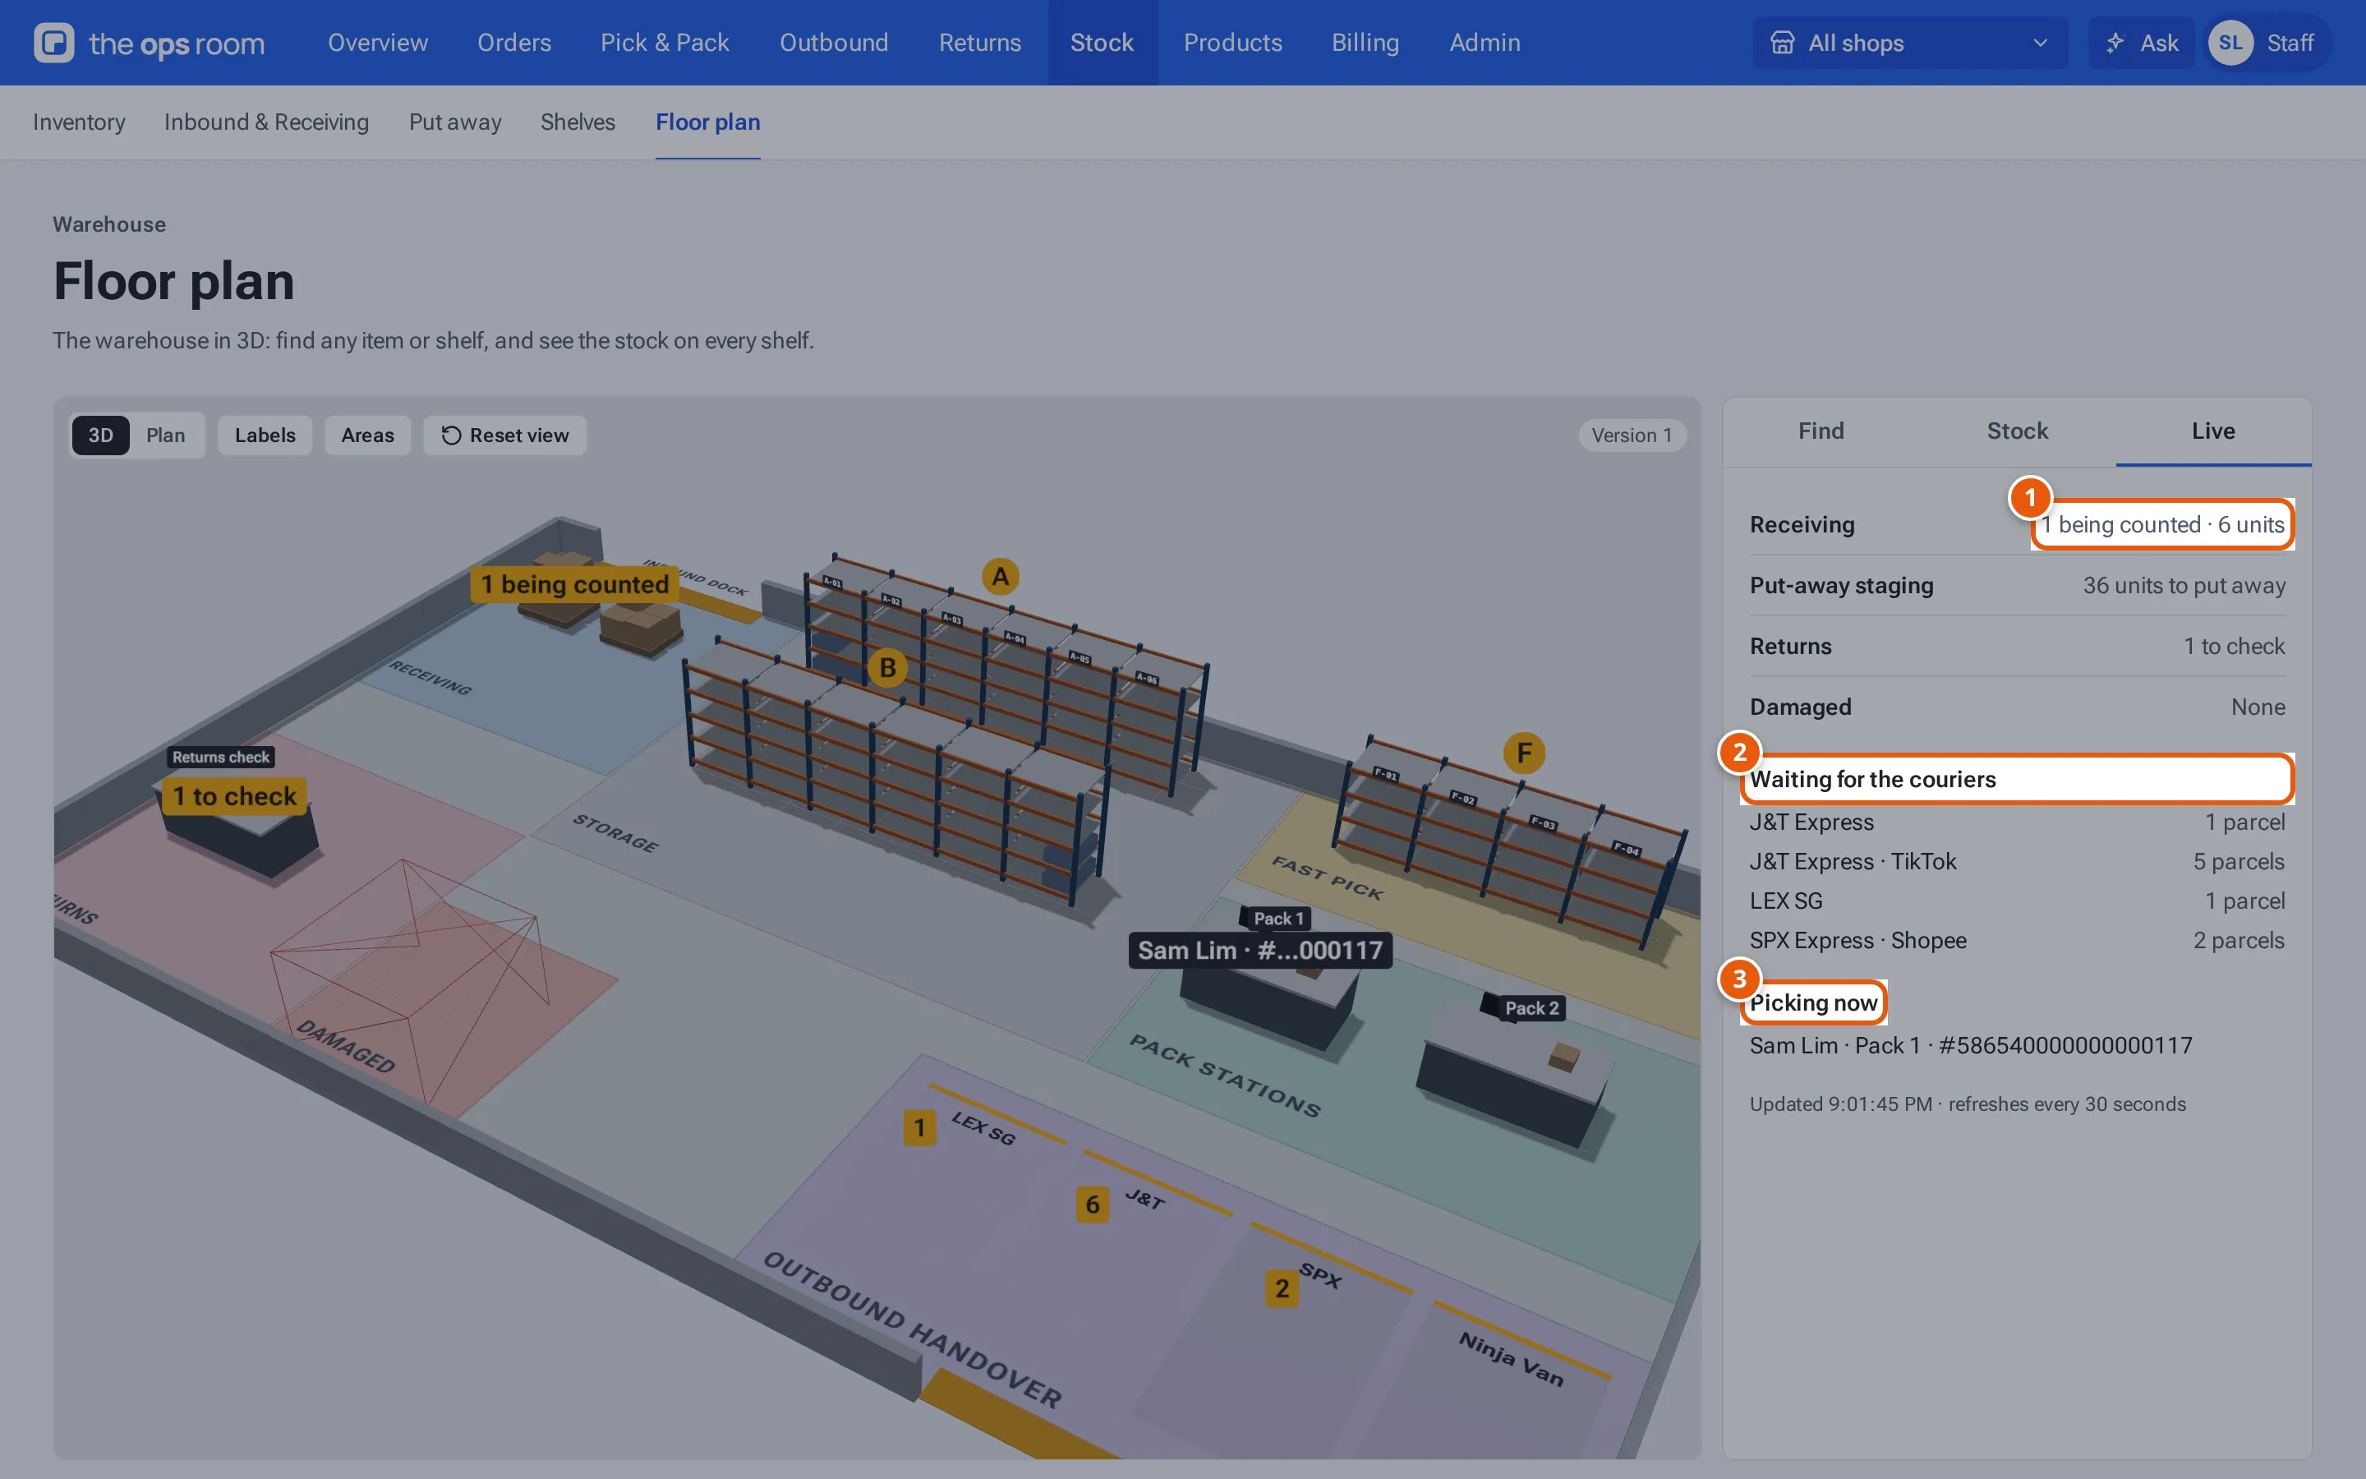The height and width of the screenshot is (1479, 2366).
Task: Switch to Inbound & Receiving sub-tab
Action: (x=266, y=122)
